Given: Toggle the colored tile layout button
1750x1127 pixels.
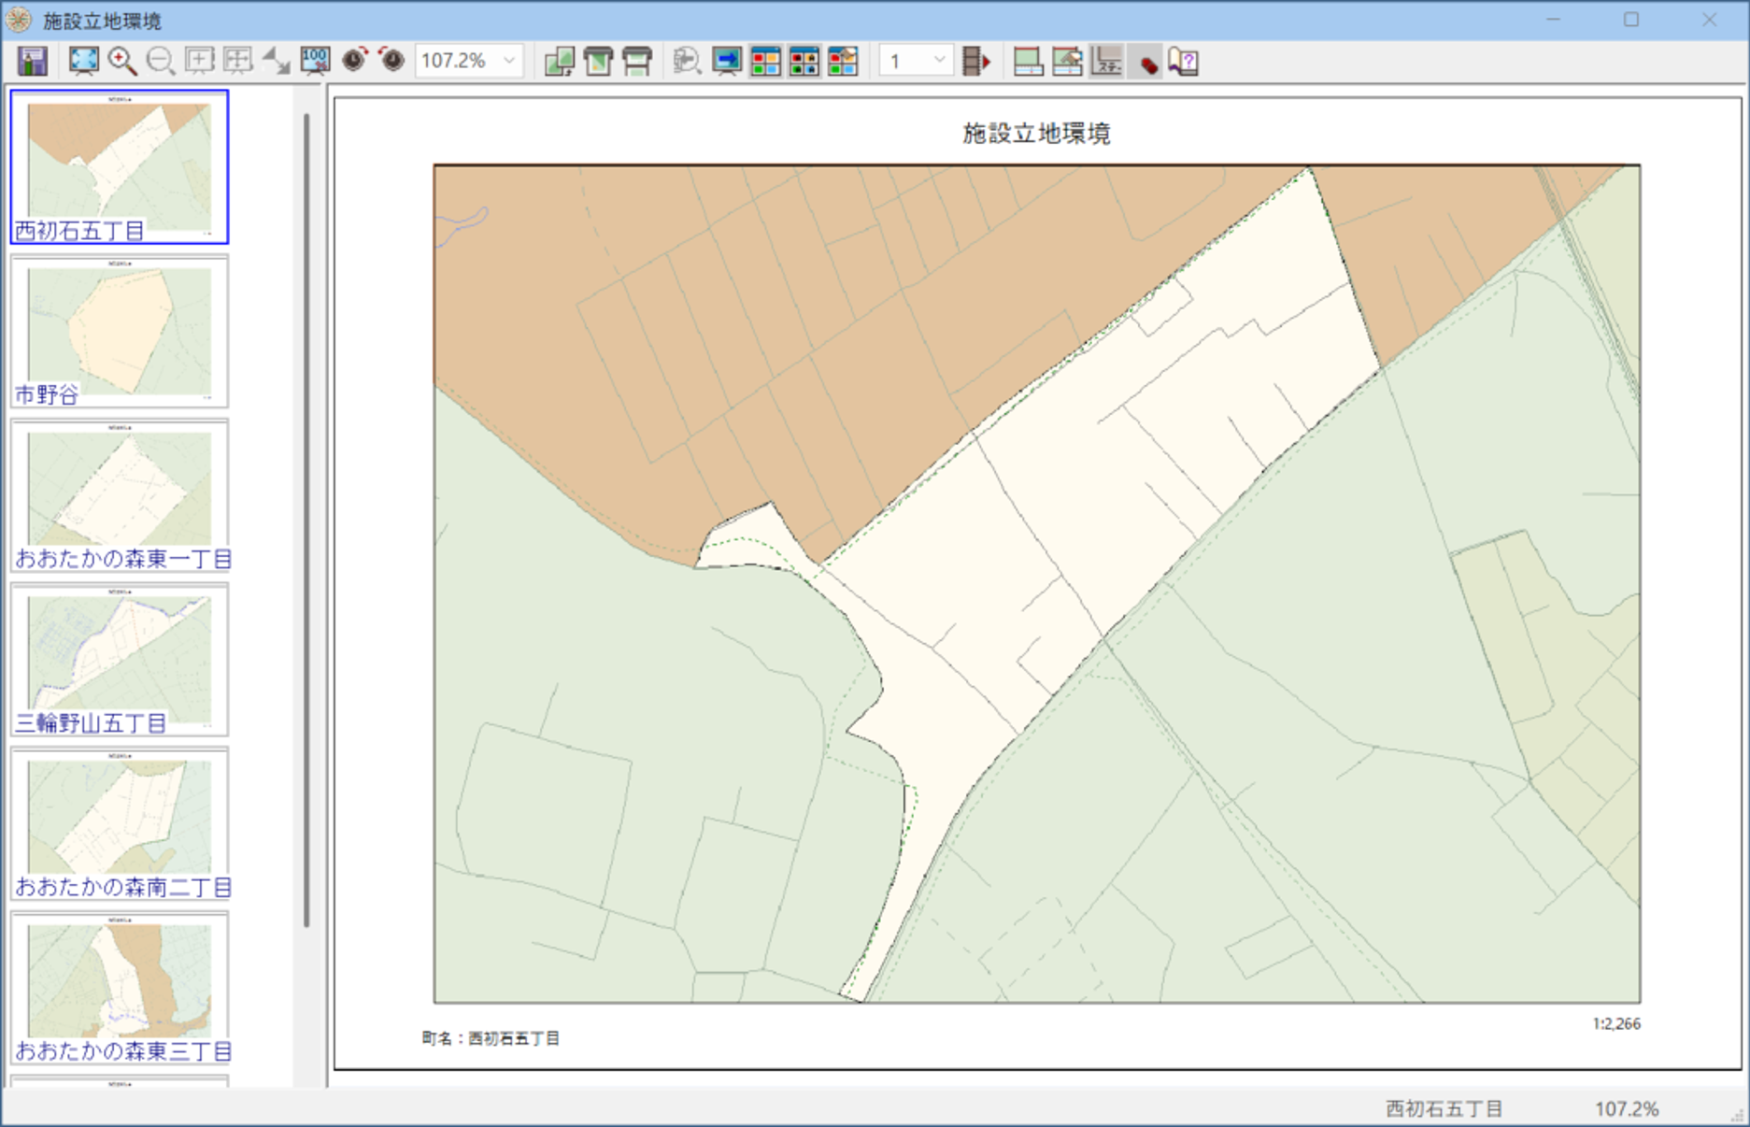Looking at the screenshot, I should point(765,62).
